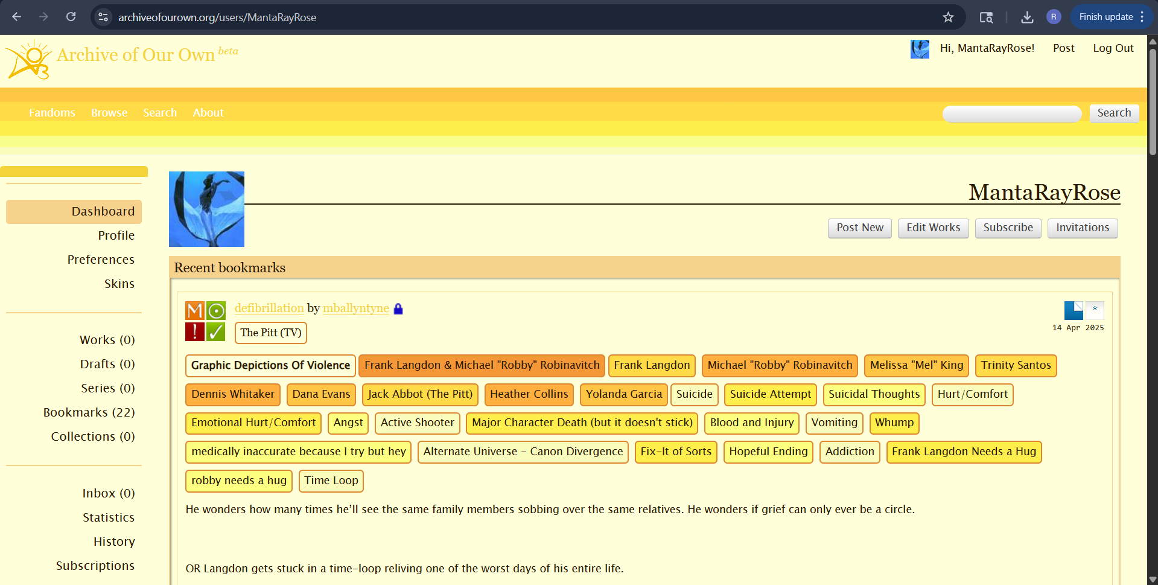Open the Post menu in header
The height and width of the screenshot is (585, 1158).
pos(1063,48)
